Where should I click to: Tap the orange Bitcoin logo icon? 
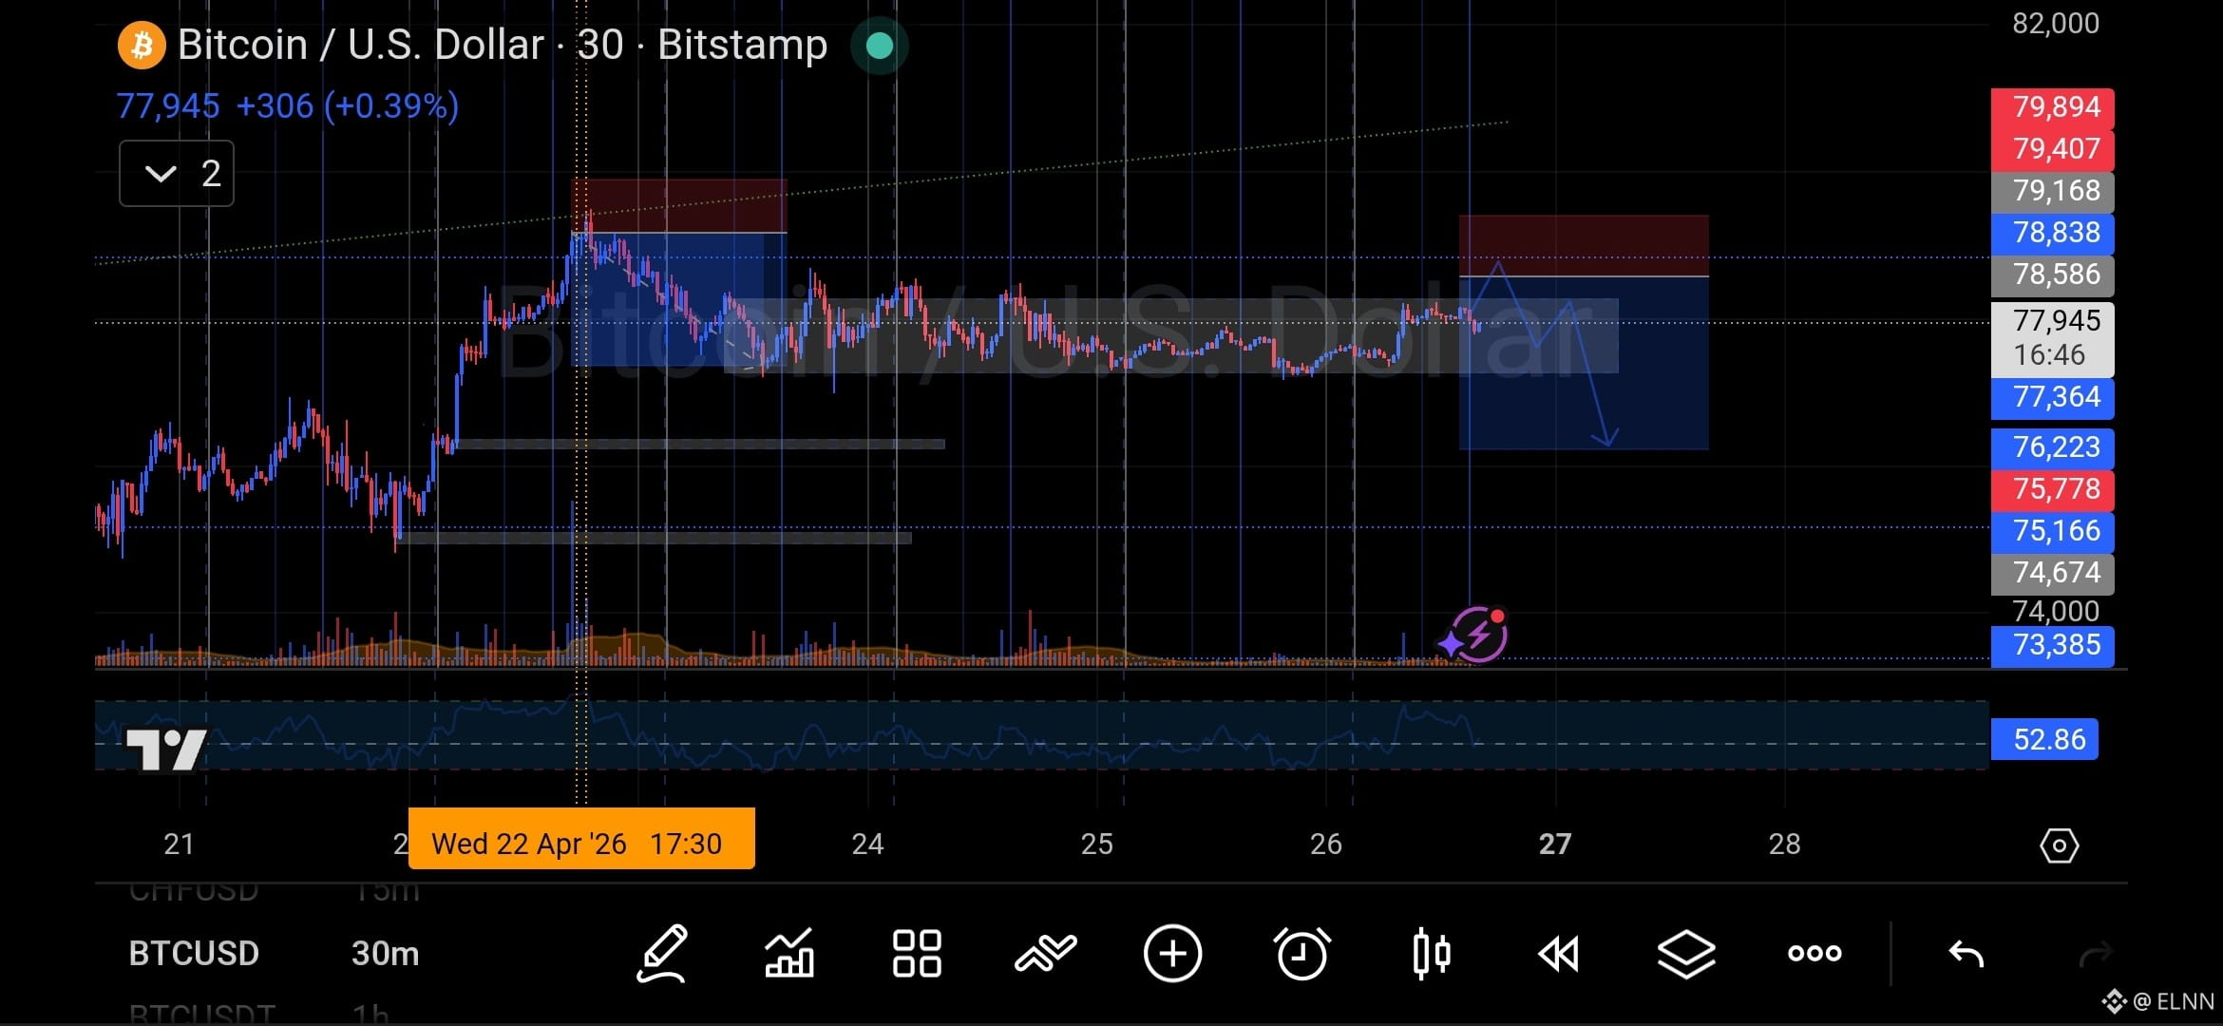[x=142, y=45]
